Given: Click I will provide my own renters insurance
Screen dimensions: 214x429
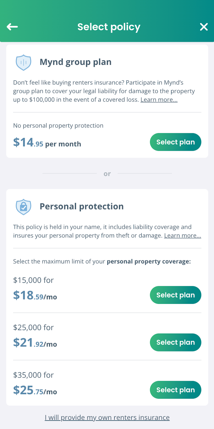Looking at the screenshot, I should 107,417.
